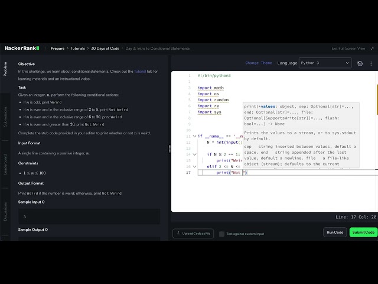Viewport: 378px width, 284px height.
Task: Enable Test against custom input checkbox
Action: [221, 234]
